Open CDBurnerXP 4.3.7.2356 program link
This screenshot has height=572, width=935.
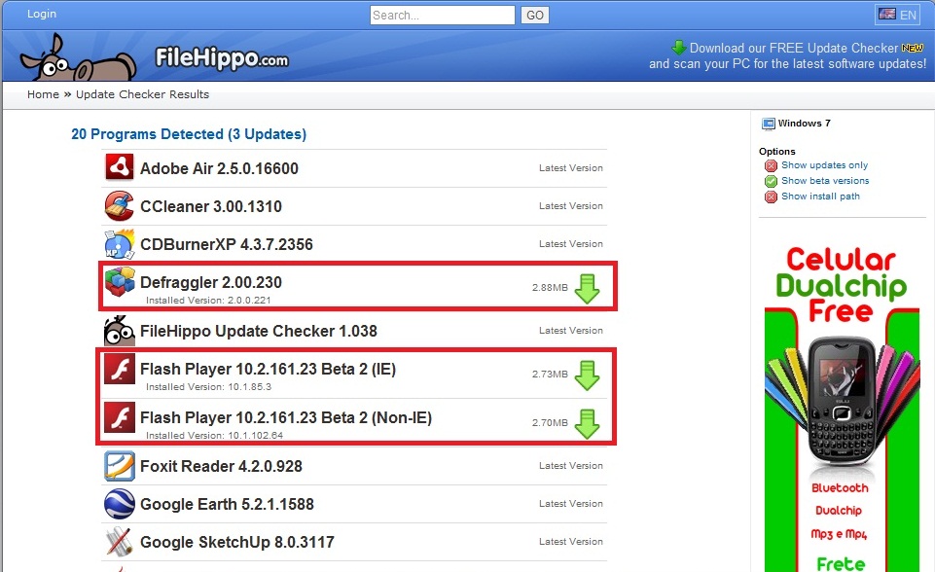227,244
